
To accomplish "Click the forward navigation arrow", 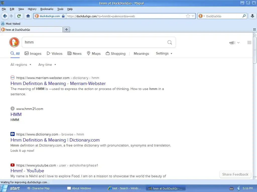I will [x=11, y=16].
